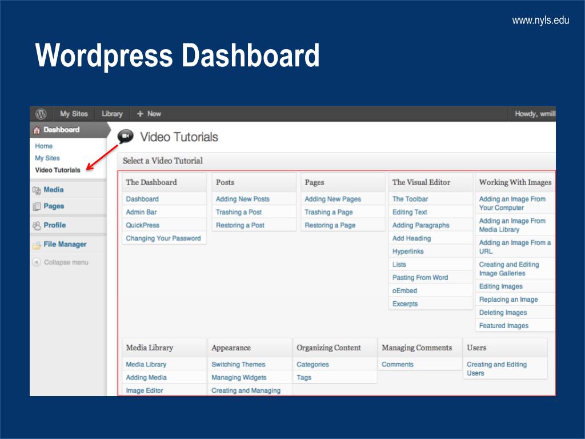Open Hyperlinks tutorial
585x439 pixels.
[x=408, y=252]
